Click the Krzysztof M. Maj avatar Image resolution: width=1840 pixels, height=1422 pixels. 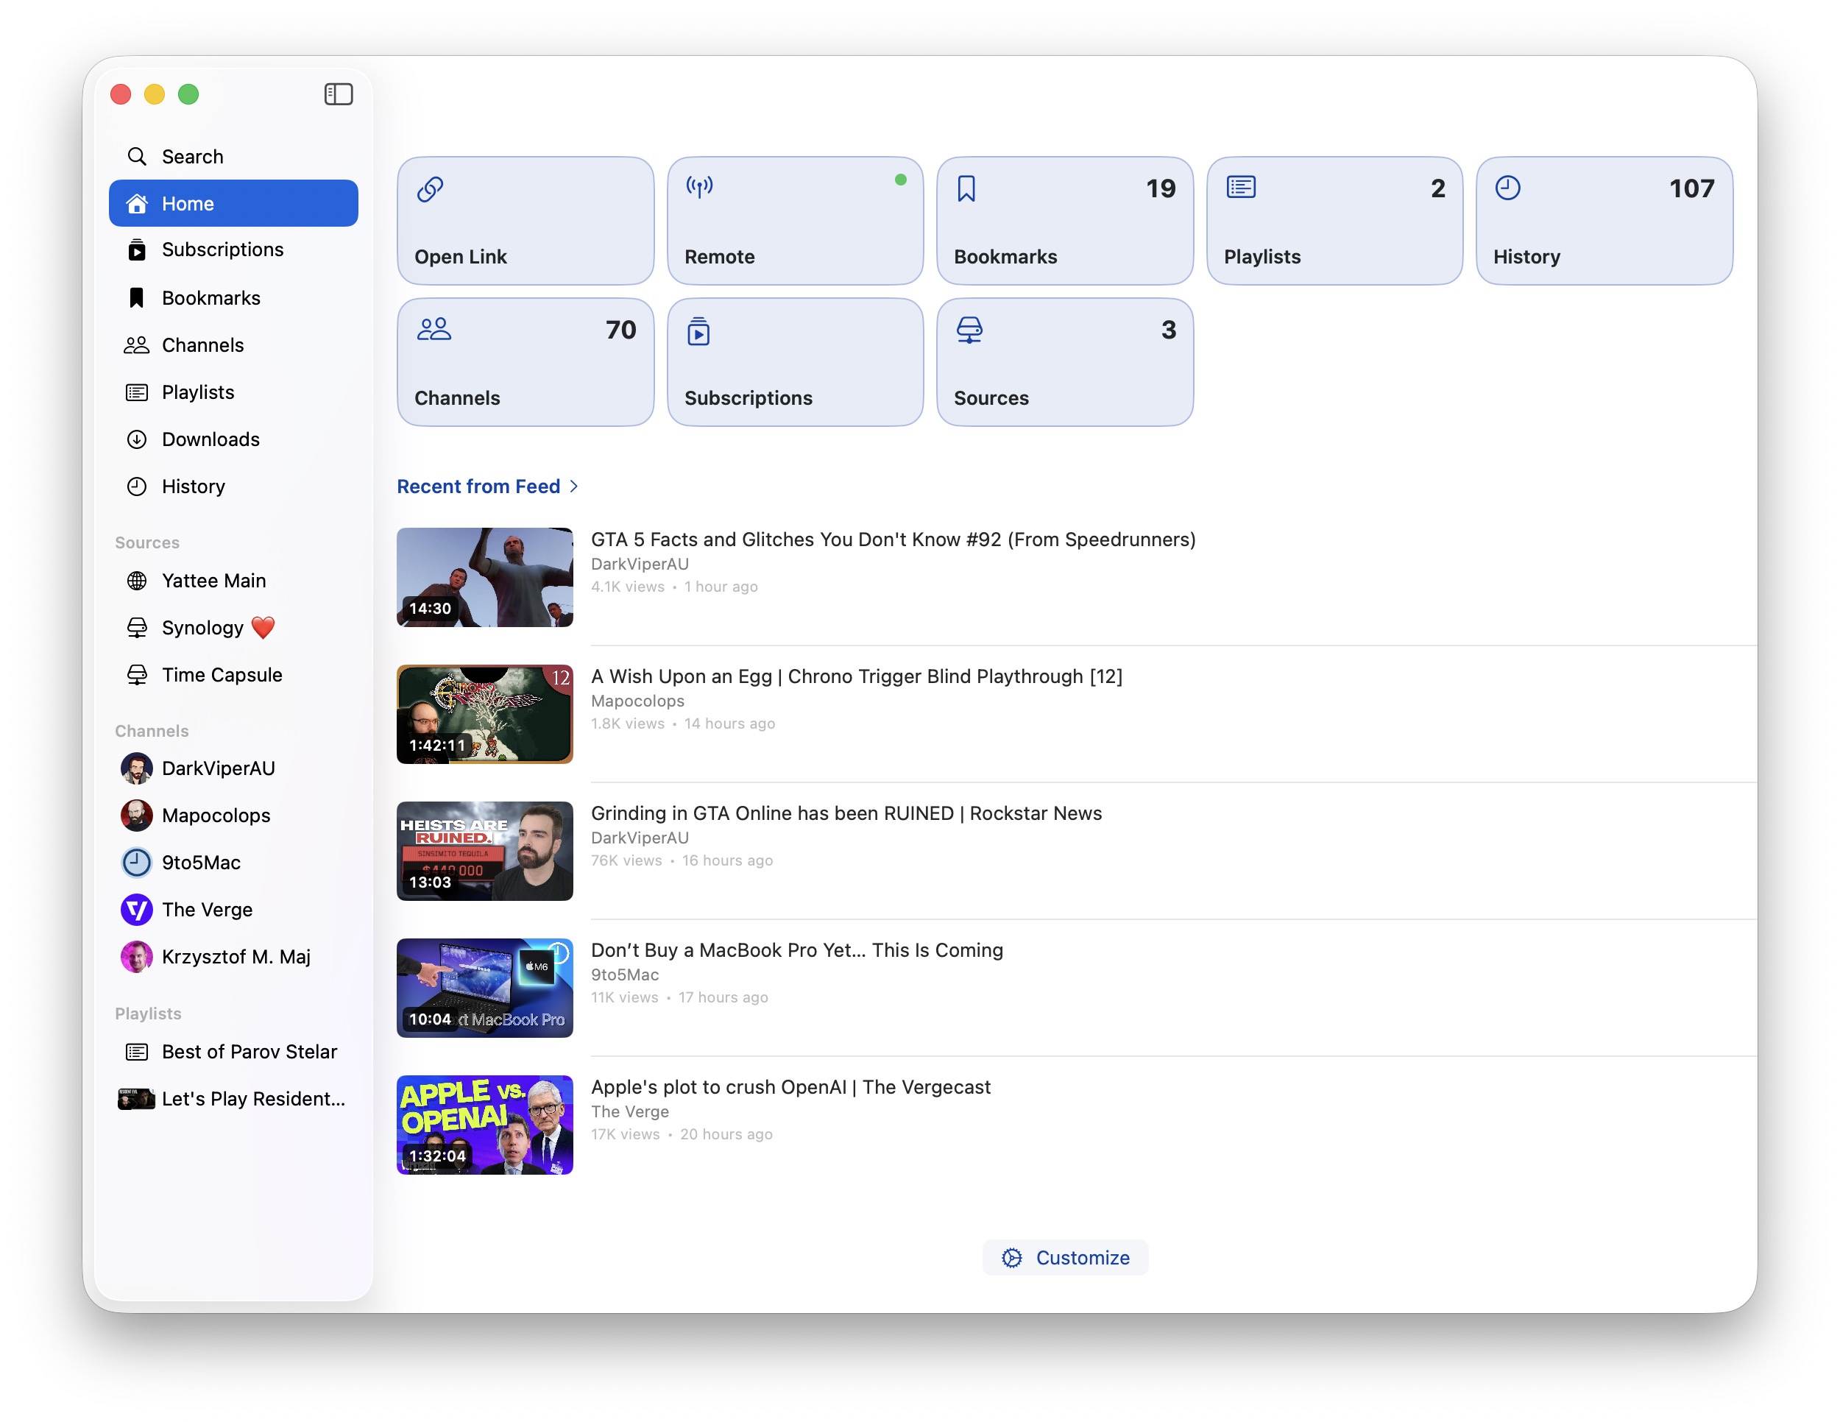tap(136, 957)
